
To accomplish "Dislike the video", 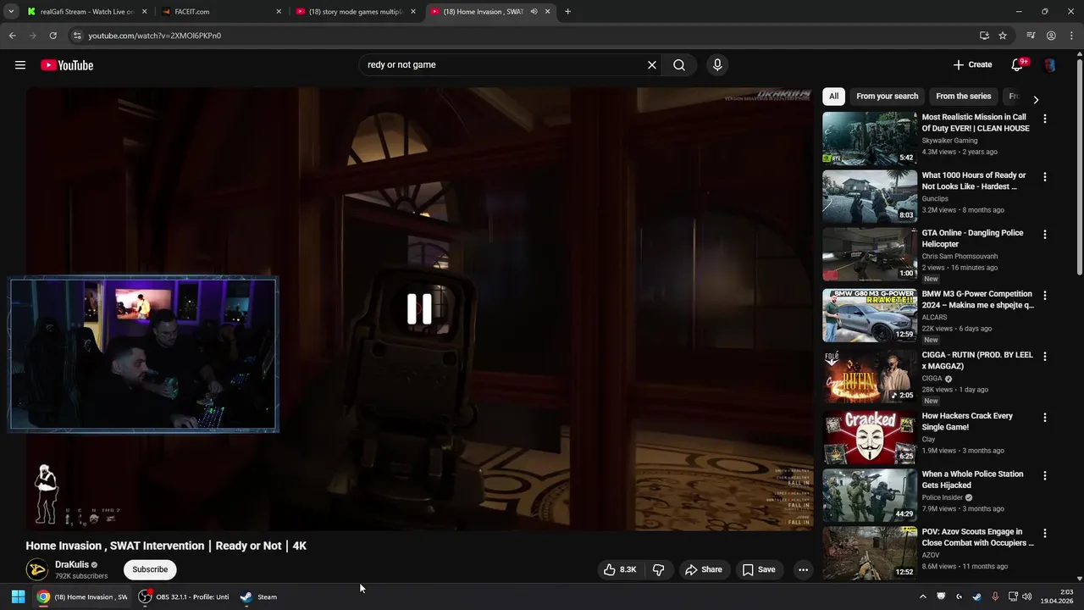I will pyautogui.click(x=659, y=569).
